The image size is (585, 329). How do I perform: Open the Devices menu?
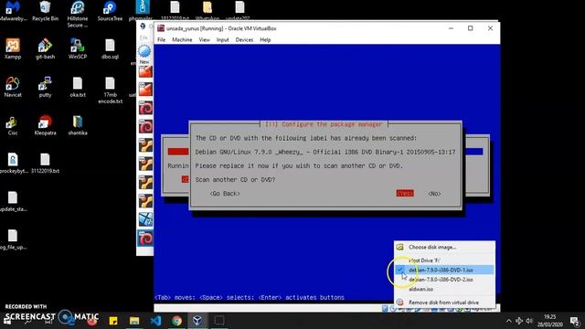pyautogui.click(x=244, y=39)
